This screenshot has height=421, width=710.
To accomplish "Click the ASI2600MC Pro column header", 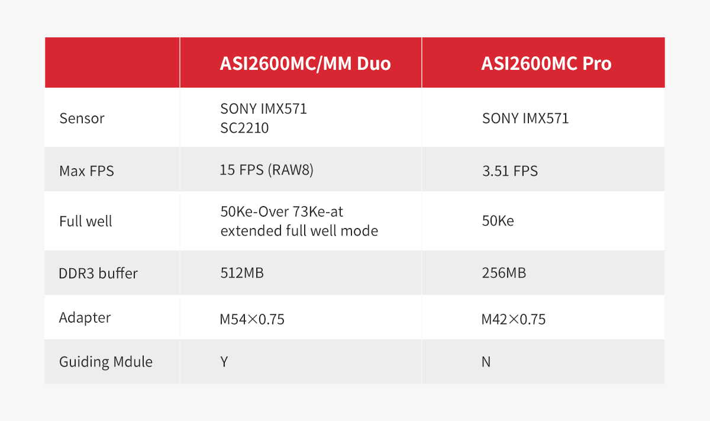I will (546, 63).
